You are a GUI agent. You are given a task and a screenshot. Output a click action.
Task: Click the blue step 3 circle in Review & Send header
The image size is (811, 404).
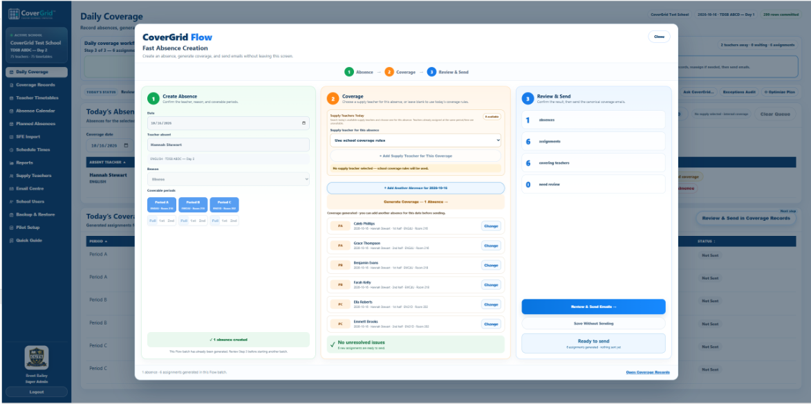pyautogui.click(x=528, y=98)
